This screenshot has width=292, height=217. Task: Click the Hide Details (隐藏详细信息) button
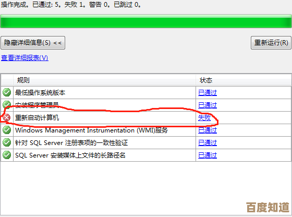point(33,43)
